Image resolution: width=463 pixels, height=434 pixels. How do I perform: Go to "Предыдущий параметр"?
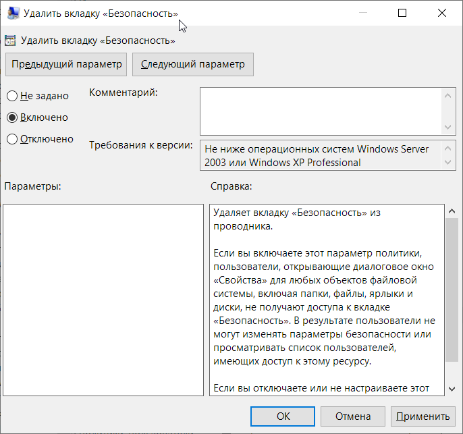[x=66, y=64]
